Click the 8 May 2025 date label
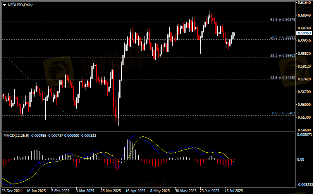Image resolution: width=313 pixels, height=194 pixels. pyautogui.click(x=160, y=191)
